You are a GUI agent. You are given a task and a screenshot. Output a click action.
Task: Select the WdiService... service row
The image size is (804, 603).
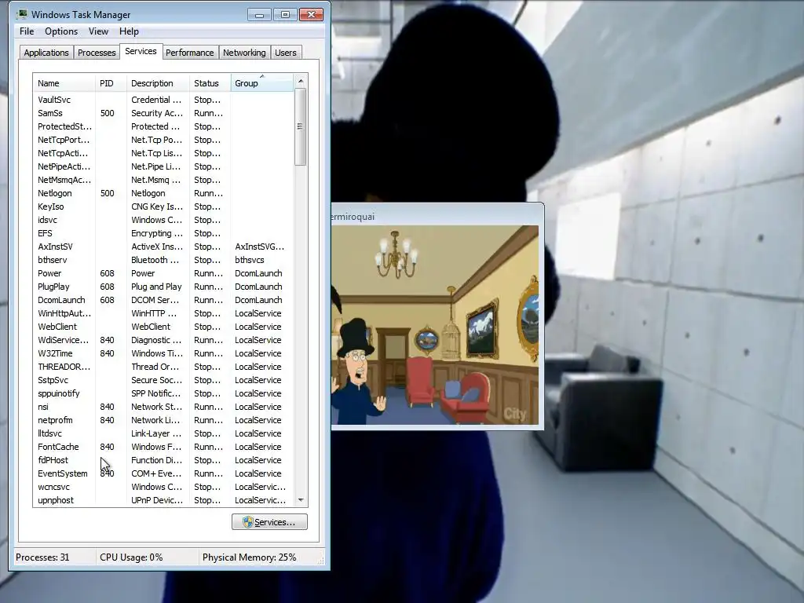[163, 339]
